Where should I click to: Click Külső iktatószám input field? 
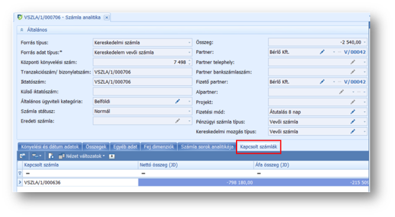point(143,92)
